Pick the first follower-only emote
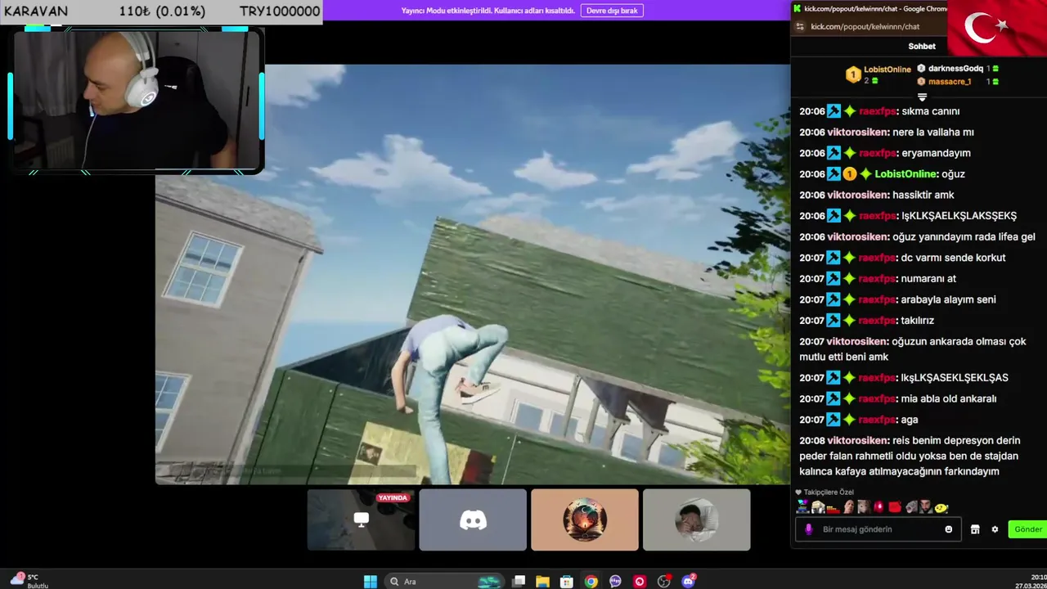1047x589 pixels. [x=802, y=507]
